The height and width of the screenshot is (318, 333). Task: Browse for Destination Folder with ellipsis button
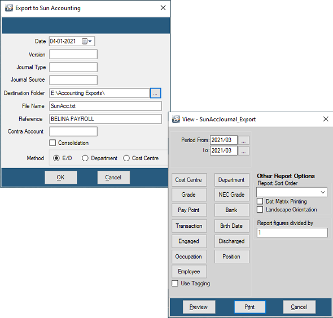(156, 93)
